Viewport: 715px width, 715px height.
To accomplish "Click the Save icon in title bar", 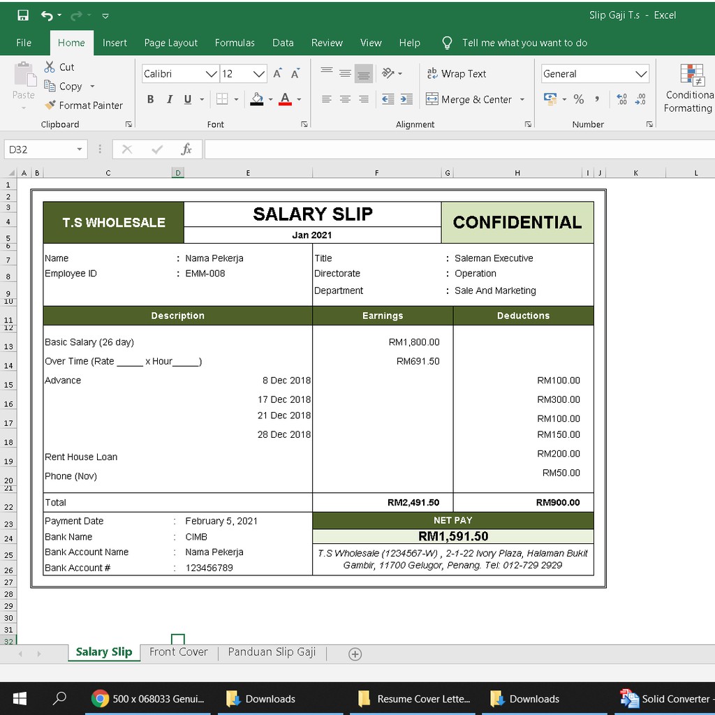I will 23,15.
